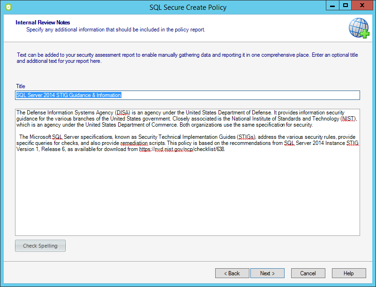The width and height of the screenshot is (376, 287).
Task: Close the SQL Secure Create Policy window
Action: [362, 5]
